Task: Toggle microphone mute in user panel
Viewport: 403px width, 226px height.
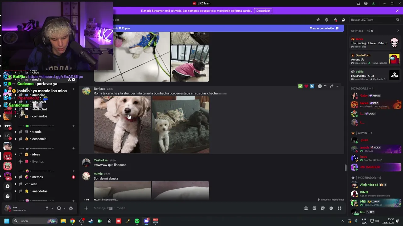Action: pyautogui.click(x=47, y=208)
